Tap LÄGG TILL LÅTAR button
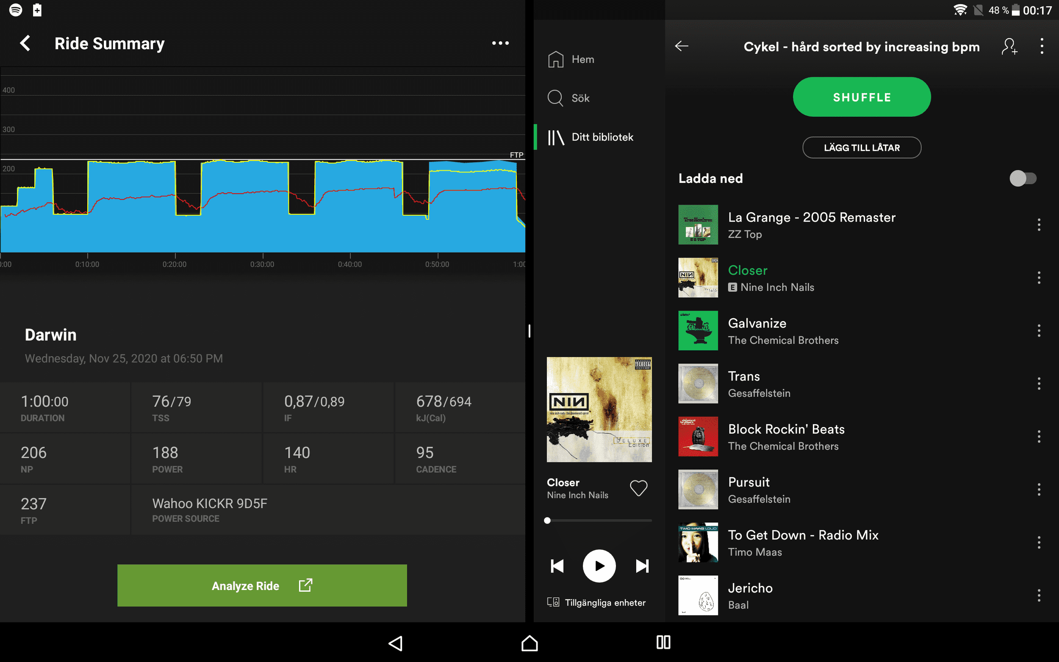Screen dimensions: 1059x662 click(x=862, y=147)
